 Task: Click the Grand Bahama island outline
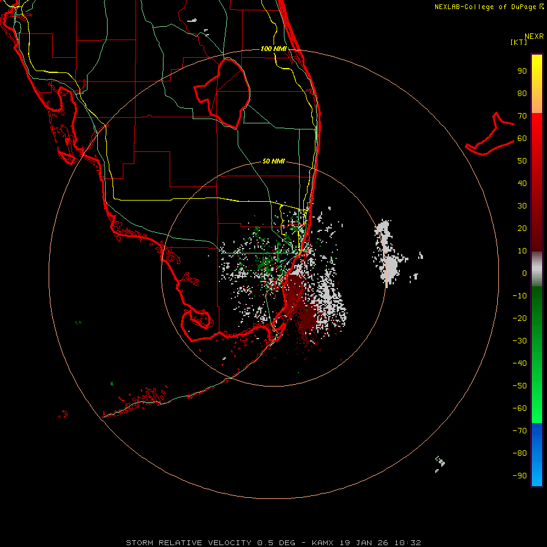click(x=490, y=135)
